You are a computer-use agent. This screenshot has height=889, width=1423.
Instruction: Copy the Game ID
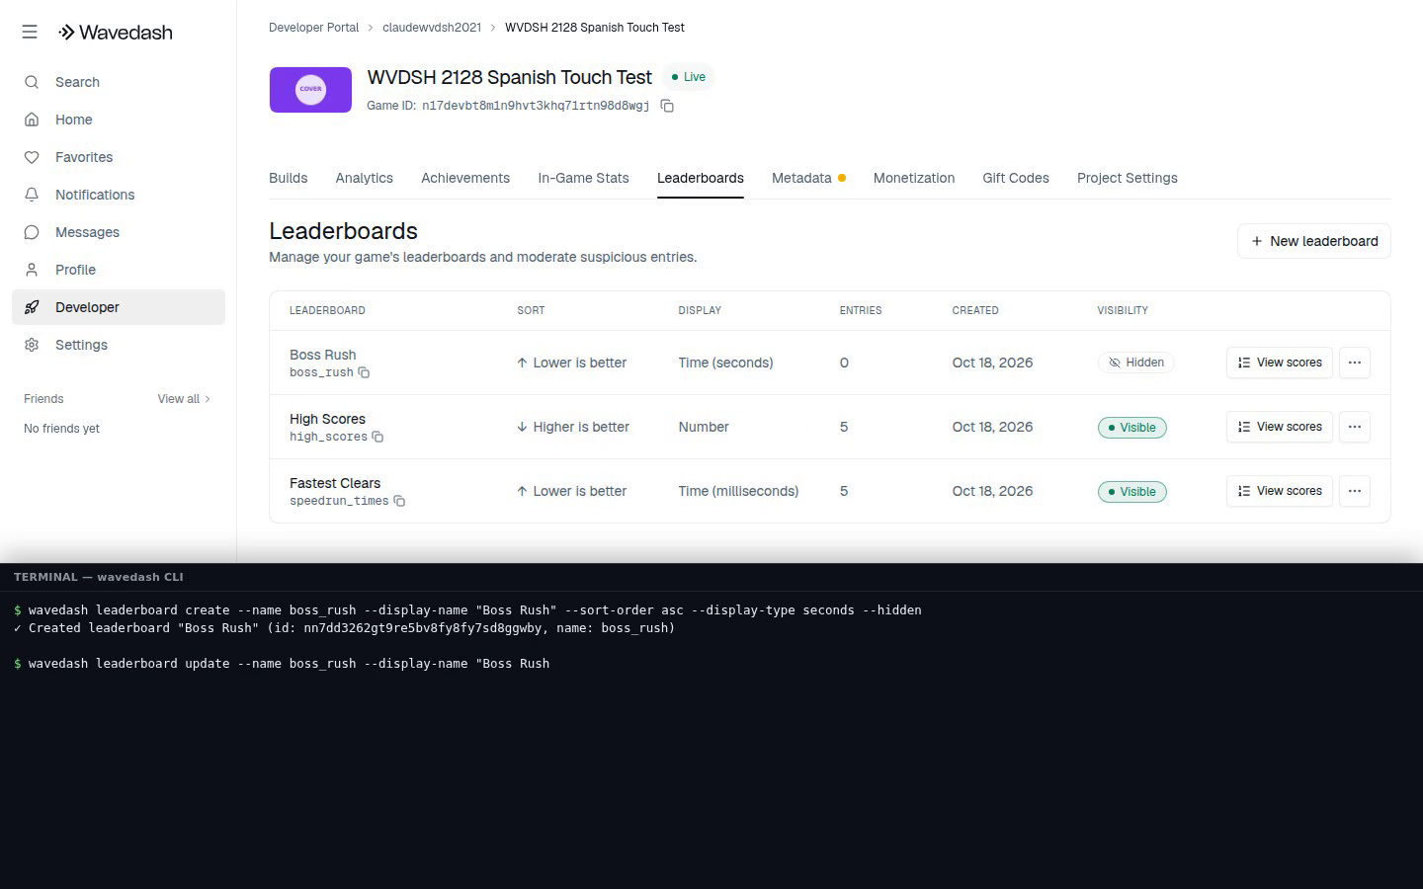click(667, 106)
